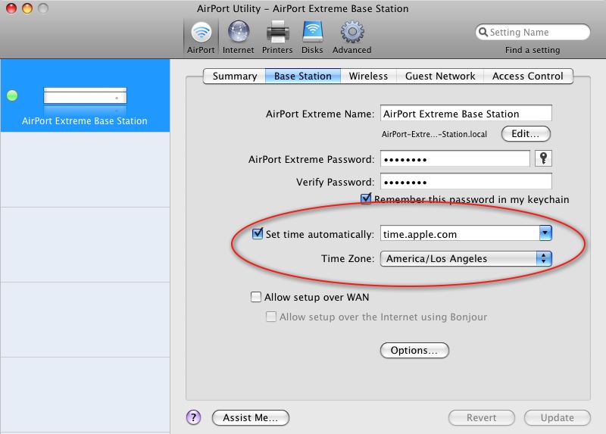Switch to the Wireless tab
The image size is (606, 434).
(368, 76)
